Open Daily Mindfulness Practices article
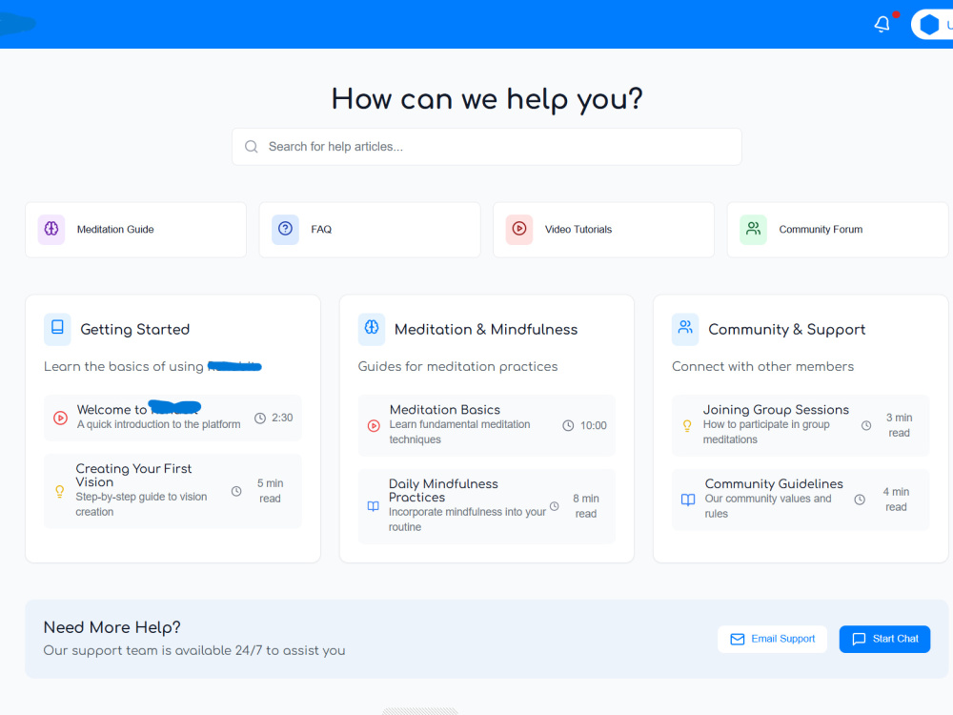 [486, 506]
